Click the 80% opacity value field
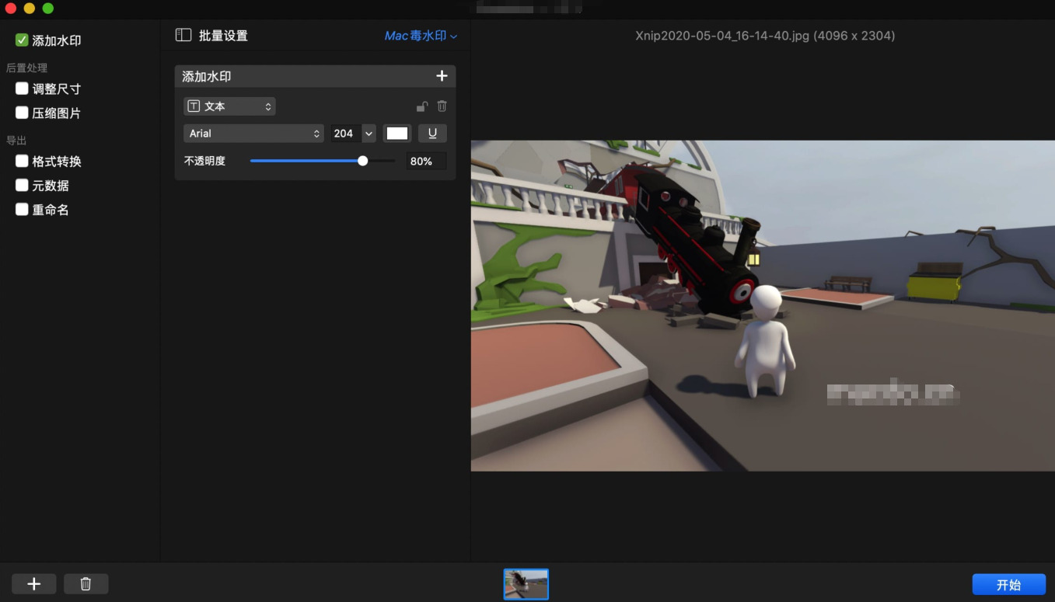Screen dimensions: 1055x602 pos(426,162)
